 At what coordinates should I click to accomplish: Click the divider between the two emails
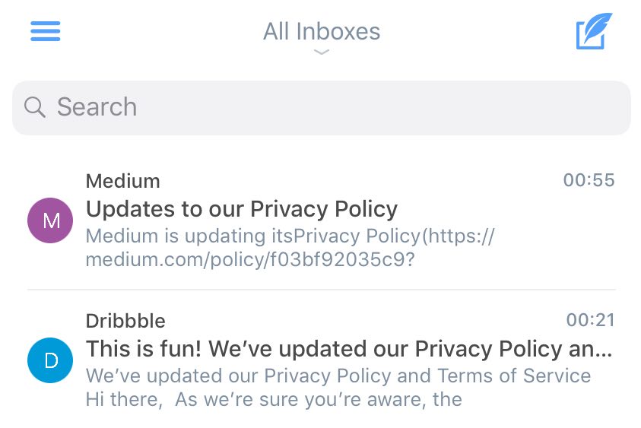322,290
